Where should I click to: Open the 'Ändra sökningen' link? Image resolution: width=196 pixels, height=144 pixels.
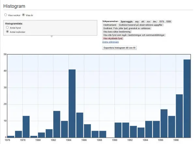coord(111,42)
